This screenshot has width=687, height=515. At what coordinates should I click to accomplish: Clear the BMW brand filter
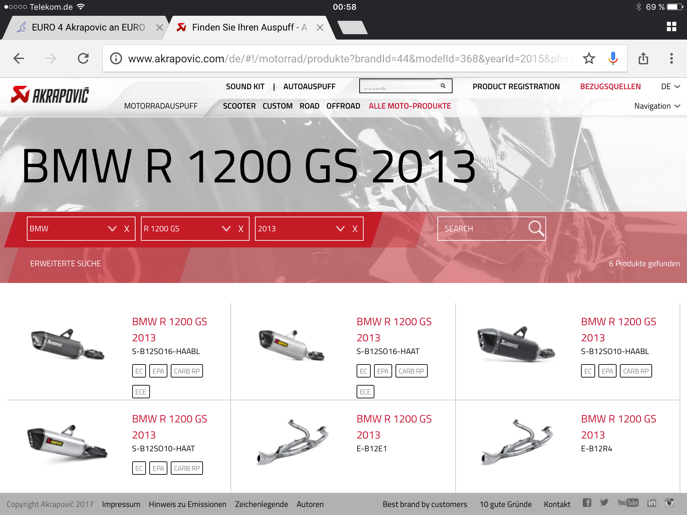pos(126,229)
